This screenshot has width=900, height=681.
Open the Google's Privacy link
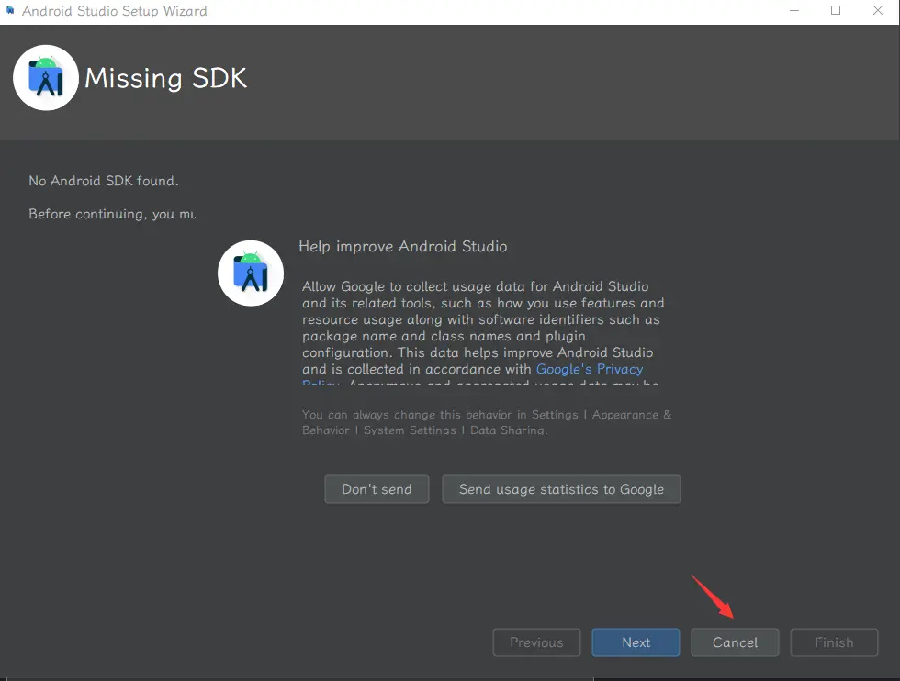point(590,369)
